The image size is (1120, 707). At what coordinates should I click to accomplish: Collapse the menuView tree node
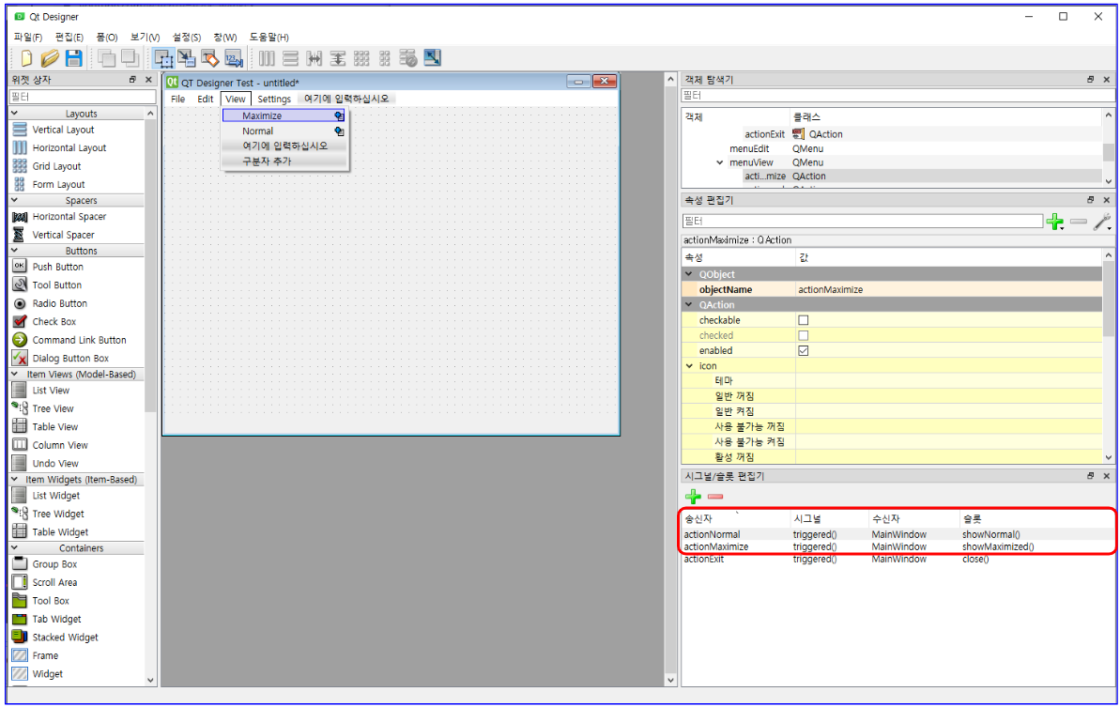point(719,162)
